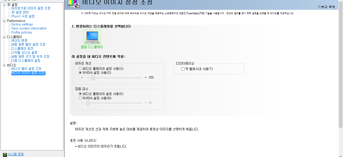The width and height of the screenshot is (343, 157).
Task: Open PhysX 구성 설정 page
Action: tap(23, 16)
